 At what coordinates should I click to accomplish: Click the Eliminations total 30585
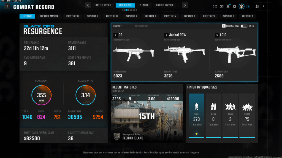(x=75, y=117)
